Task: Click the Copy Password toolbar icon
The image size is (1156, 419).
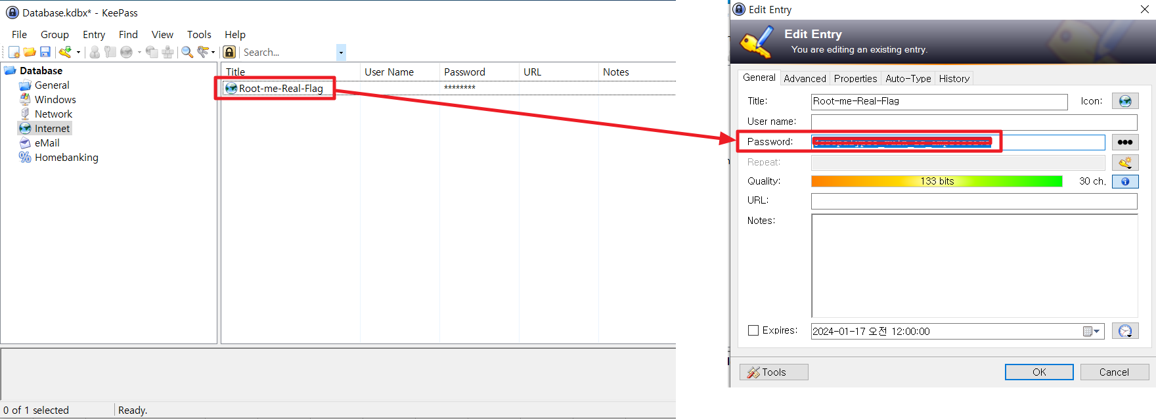Action: click(x=110, y=52)
